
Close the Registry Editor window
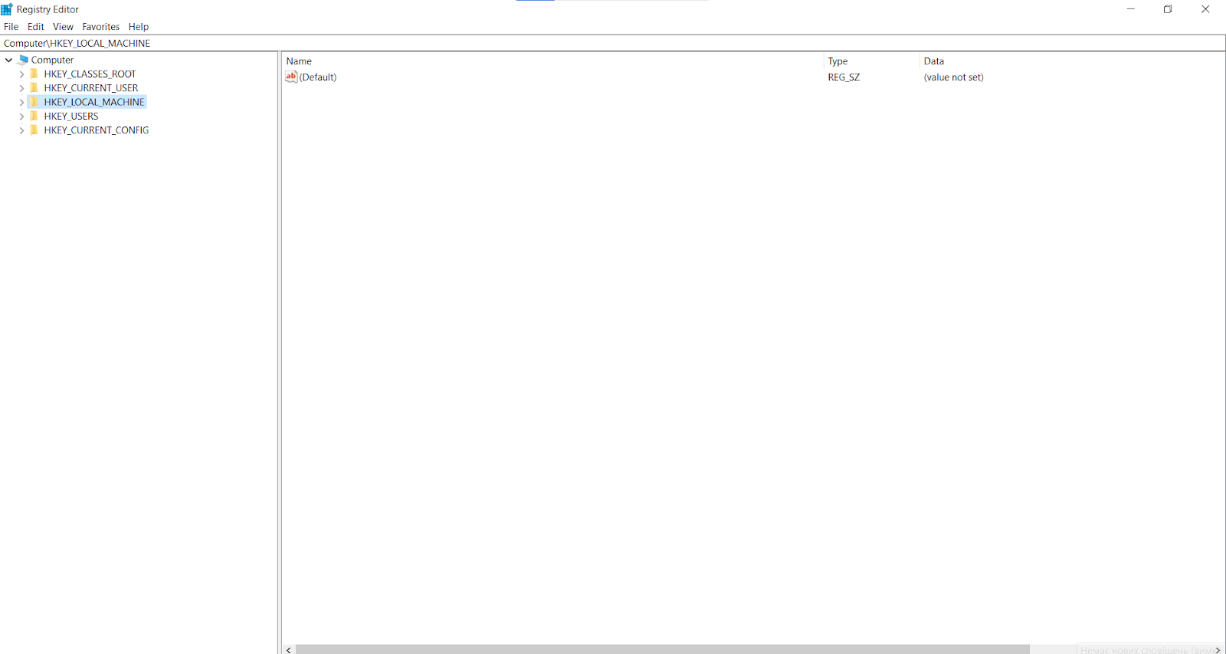(1205, 9)
